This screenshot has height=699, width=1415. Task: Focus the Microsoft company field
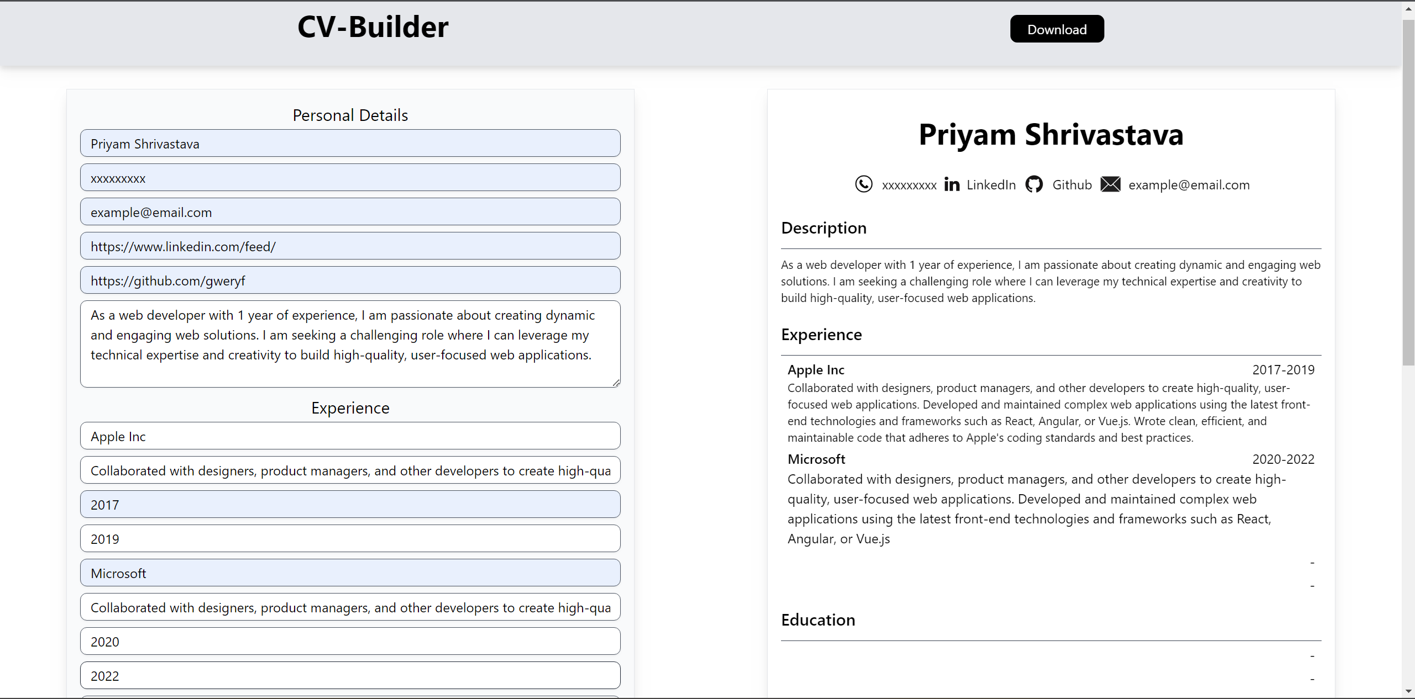(x=350, y=573)
